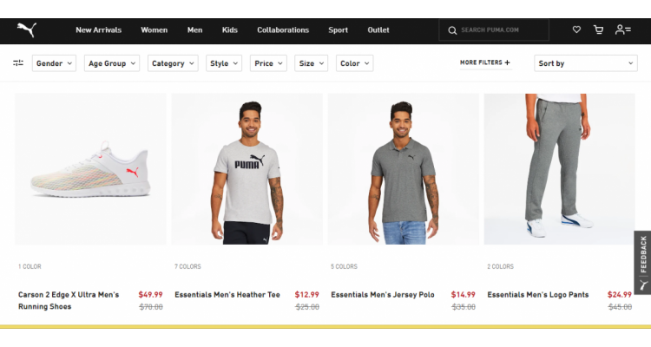
Task: Toggle the filter sliders icon
Action: point(18,63)
